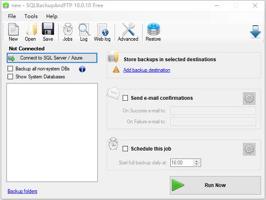Open the Help menu
The image size is (266, 200).
(52, 16)
